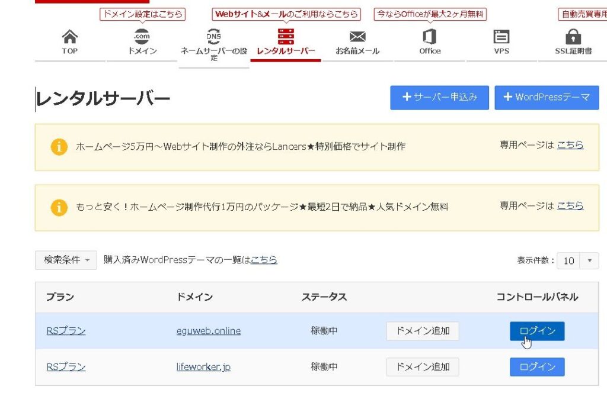Open the lifeworker.jp domain link
This screenshot has height=396, width=607.
[203, 367]
